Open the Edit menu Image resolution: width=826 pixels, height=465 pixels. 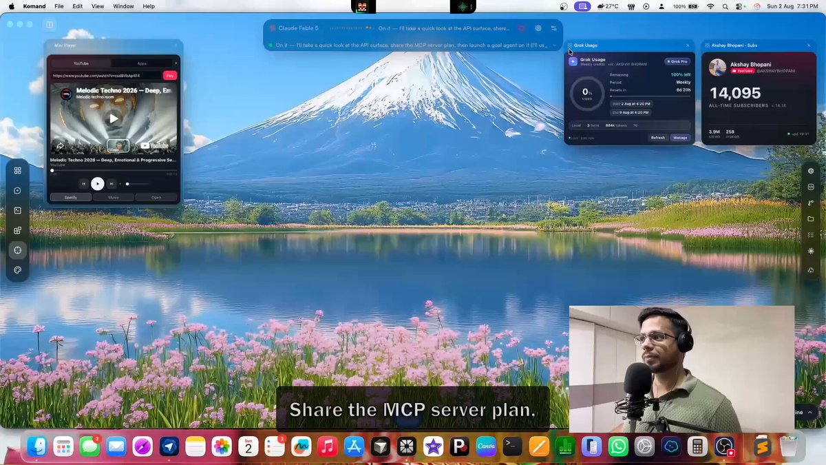tap(78, 6)
